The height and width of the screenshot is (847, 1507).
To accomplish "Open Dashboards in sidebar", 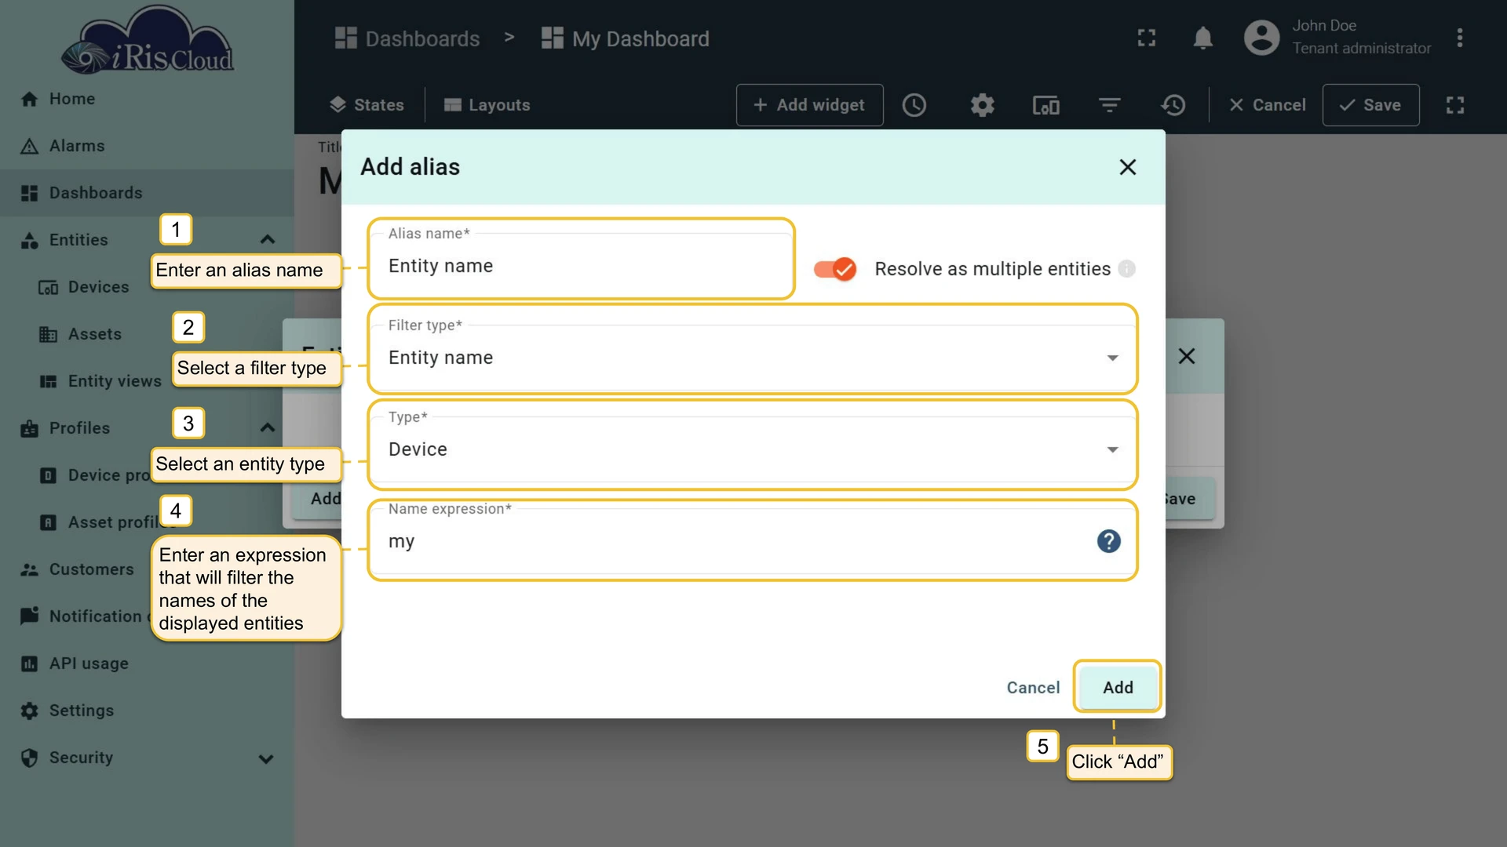I will click(147, 193).
